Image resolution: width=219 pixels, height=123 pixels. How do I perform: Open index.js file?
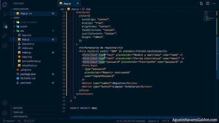[x=34, y=52]
